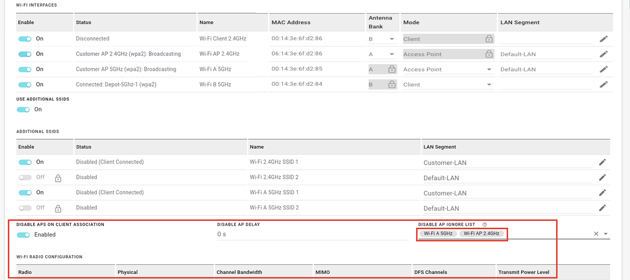
Task: Edit the Wi-Fi B 5GHz interface row
Action: tap(604, 84)
